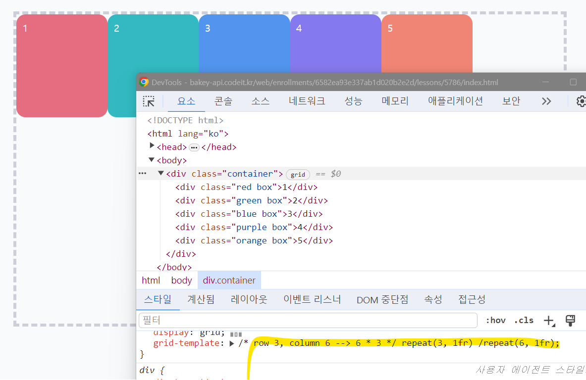Select the inspect element picker icon
Image resolution: width=586 pixels, height=380 pixels.
[149, 101]
